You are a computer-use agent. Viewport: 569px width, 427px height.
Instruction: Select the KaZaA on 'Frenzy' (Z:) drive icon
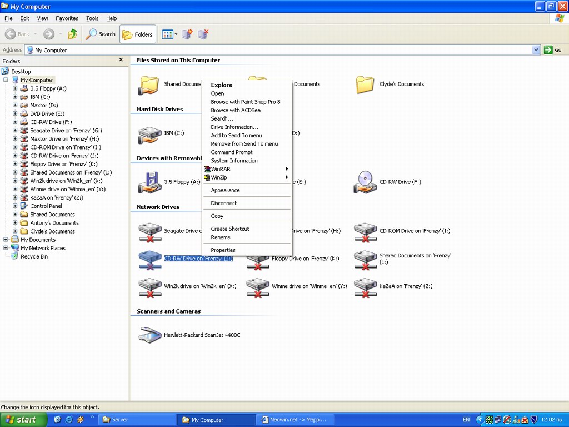coord(365,286)
